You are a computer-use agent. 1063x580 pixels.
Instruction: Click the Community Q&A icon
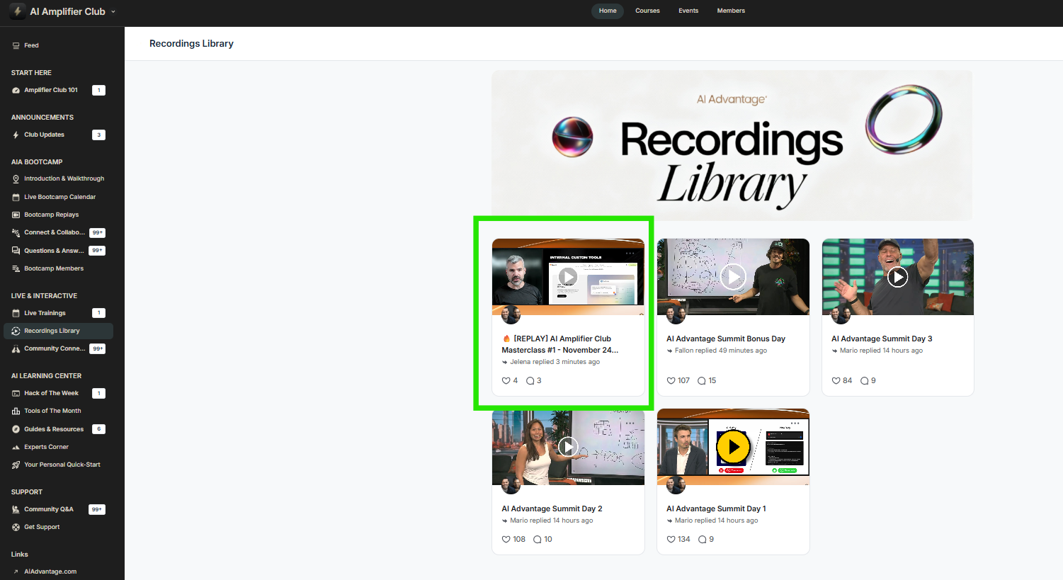tap(16, 509)
